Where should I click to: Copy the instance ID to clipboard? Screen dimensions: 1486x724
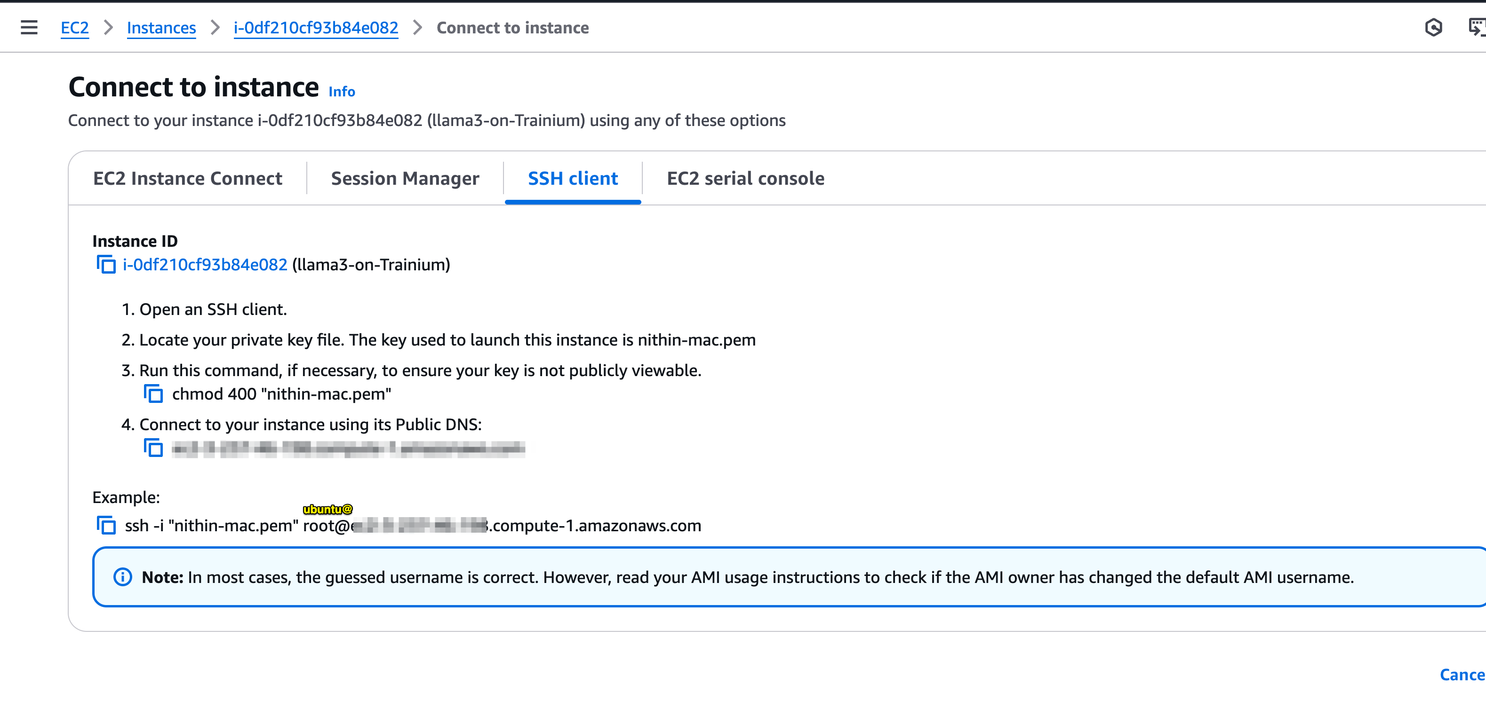pos(106,265)
